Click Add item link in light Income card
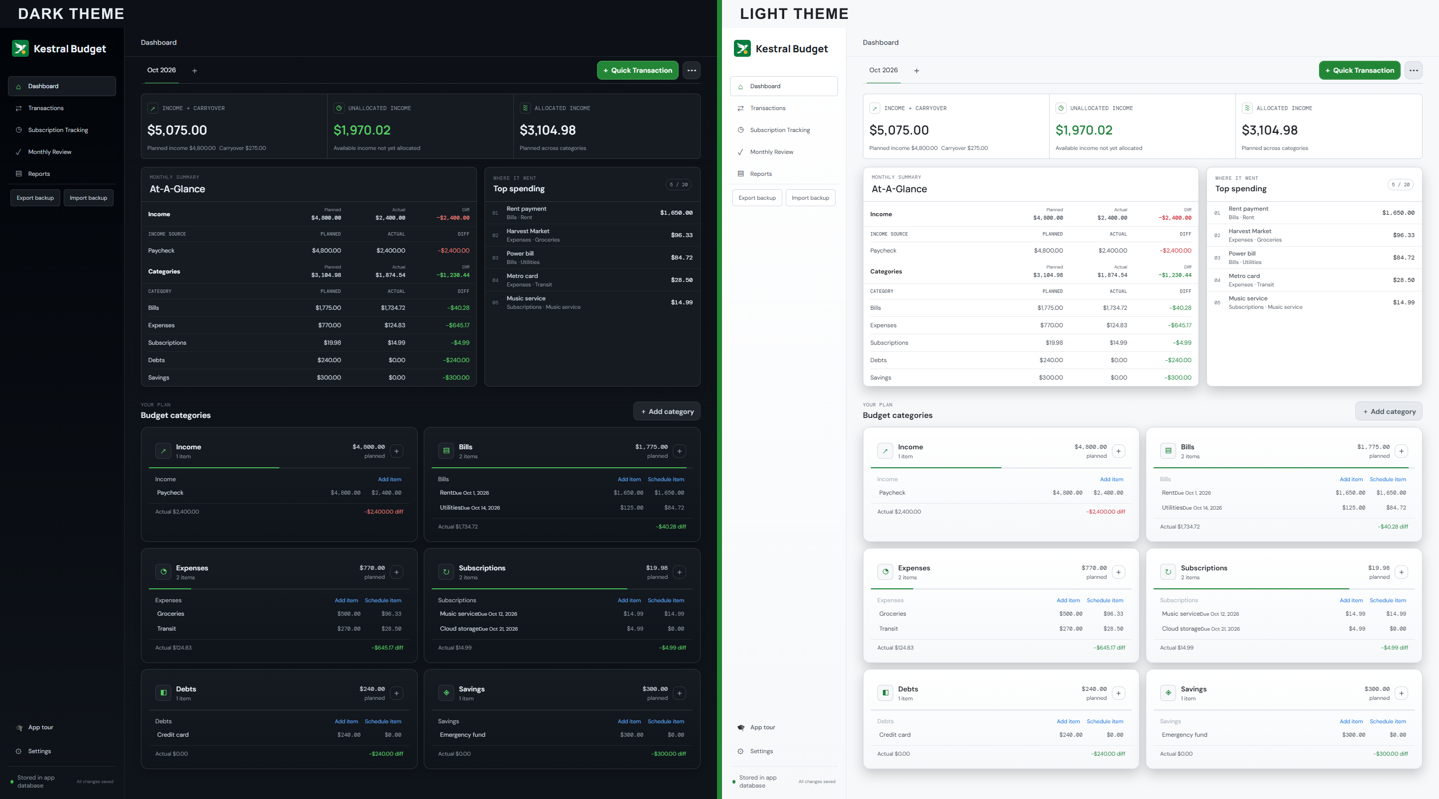 point(1112,479)
